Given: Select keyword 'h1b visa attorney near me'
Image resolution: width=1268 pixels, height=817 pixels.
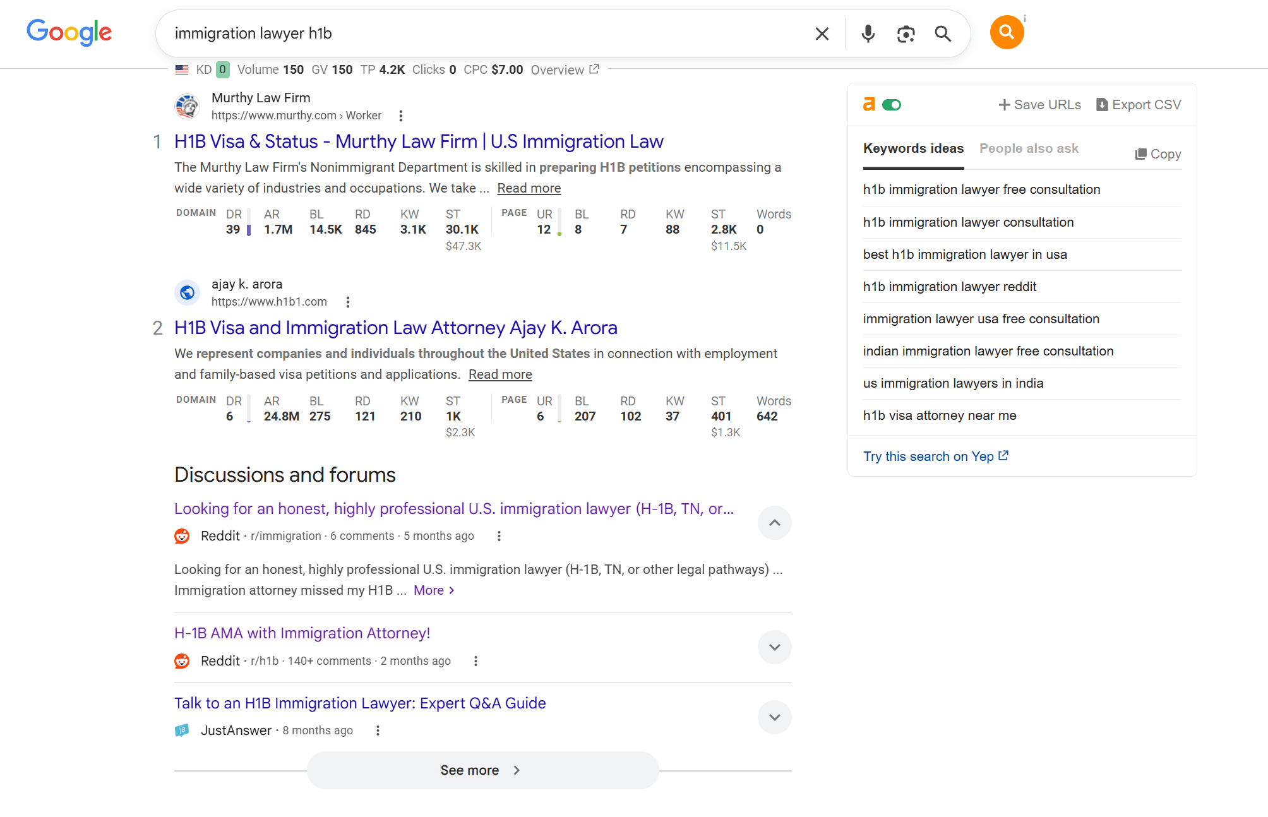Looking at the screenshot, I should coord(940,415).
